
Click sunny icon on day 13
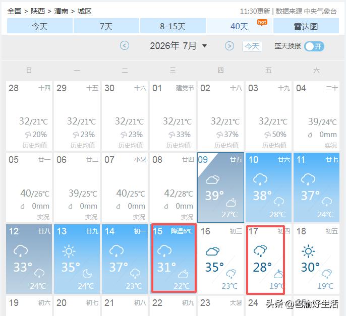pos(69,251)
